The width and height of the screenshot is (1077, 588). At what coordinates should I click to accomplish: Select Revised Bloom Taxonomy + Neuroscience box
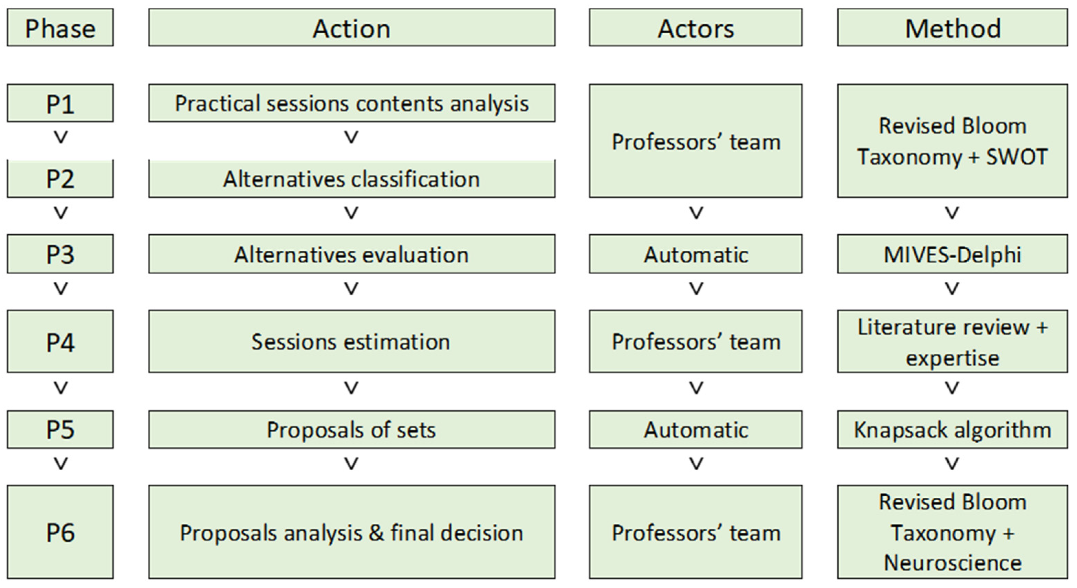coord(952,532)
